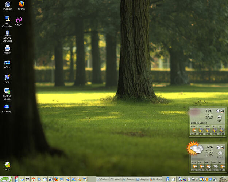Click the 13 kph wind compass icon
The width and height of the screenshot is (228, 182).
220,154
